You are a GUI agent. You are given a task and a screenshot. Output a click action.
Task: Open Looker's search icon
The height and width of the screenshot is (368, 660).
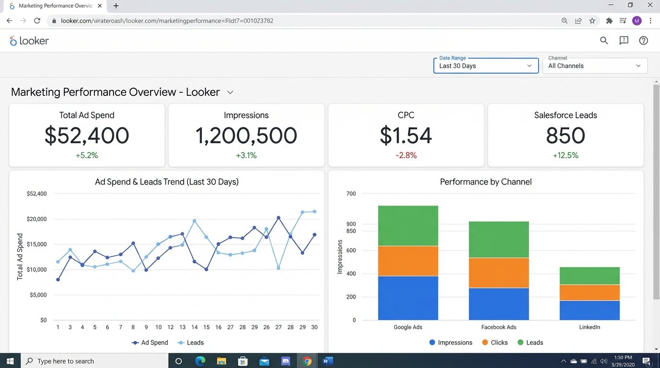coord(604,40)
